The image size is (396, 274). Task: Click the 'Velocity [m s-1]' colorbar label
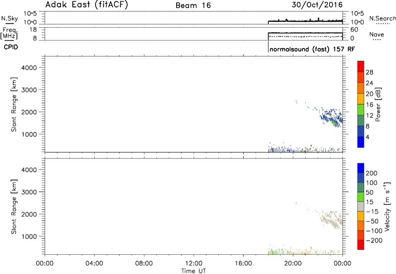click(x=388, y=206)
